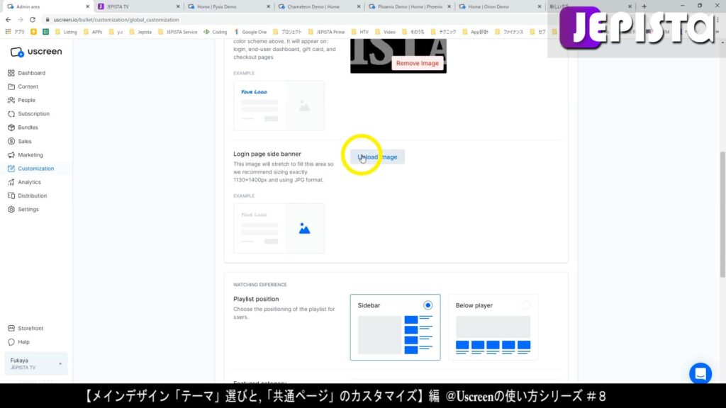The height and width of the screenshot is (408, 726).
Task: Open the Google One bookmark
Action: (x=250, y=32)
